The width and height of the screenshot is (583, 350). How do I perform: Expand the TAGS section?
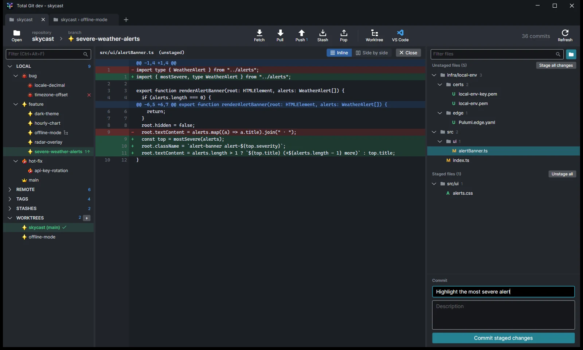10,199
